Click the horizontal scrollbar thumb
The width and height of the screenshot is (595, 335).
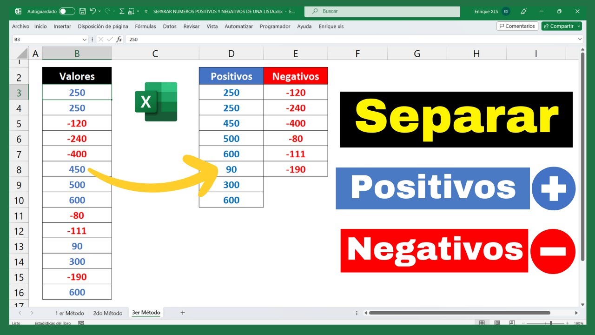459,313
